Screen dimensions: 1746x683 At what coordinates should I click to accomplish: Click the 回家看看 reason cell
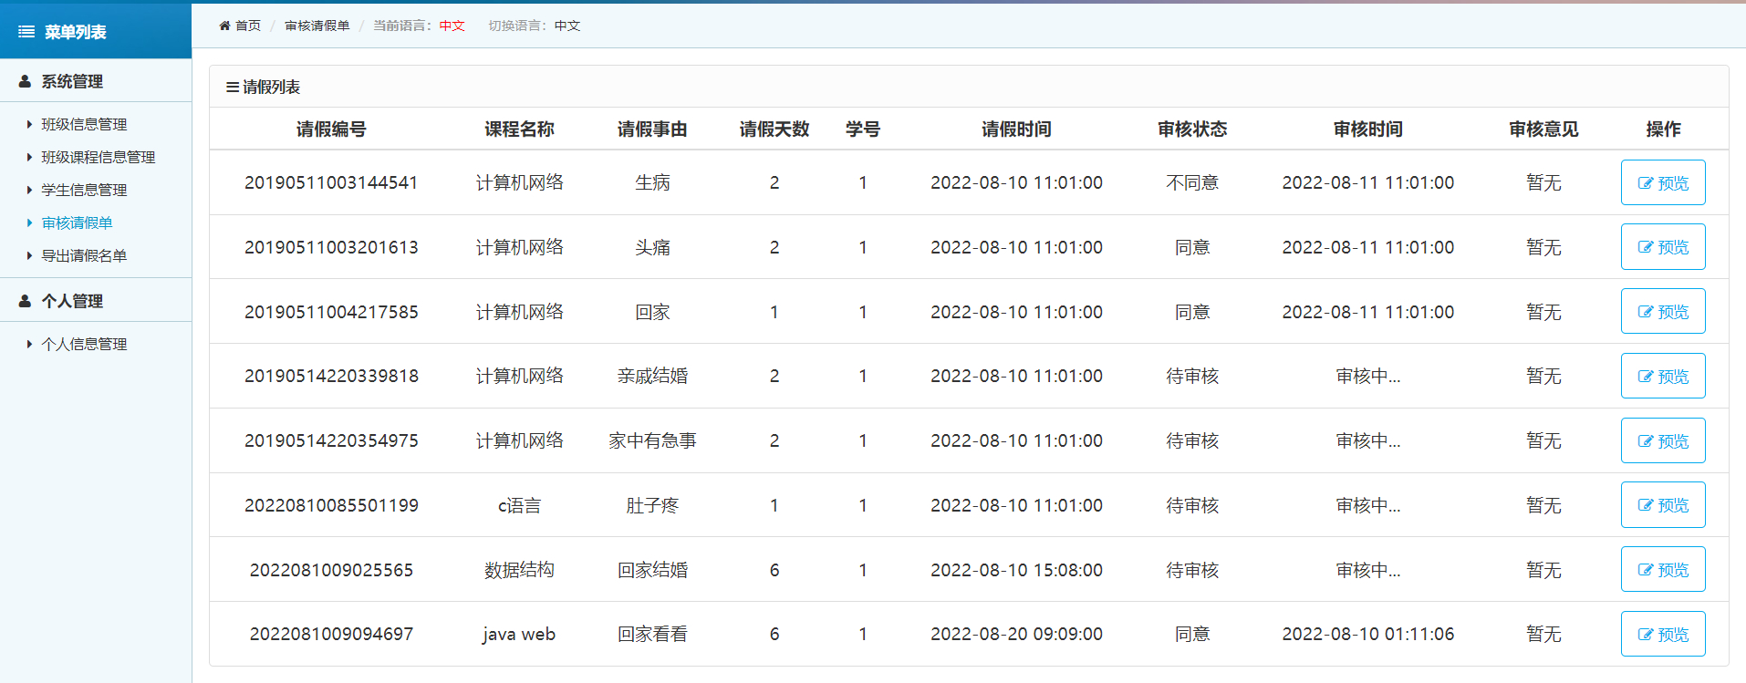(x=652, y=634)
